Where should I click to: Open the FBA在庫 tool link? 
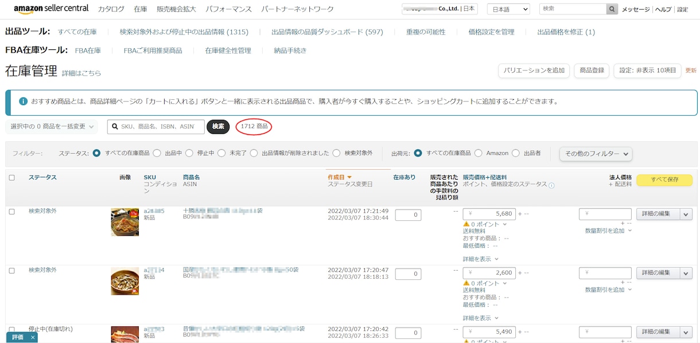88,50
